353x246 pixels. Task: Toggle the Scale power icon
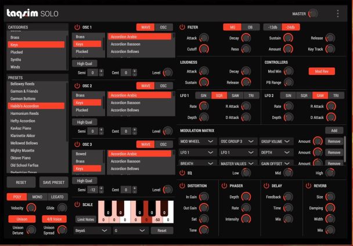(77, 204)
